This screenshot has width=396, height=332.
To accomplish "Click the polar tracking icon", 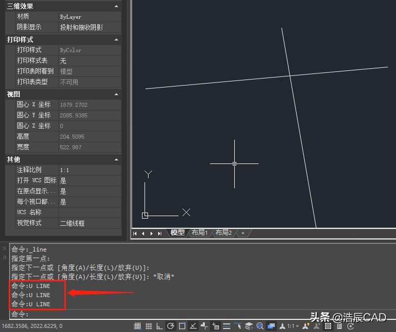I will [171, 326].
